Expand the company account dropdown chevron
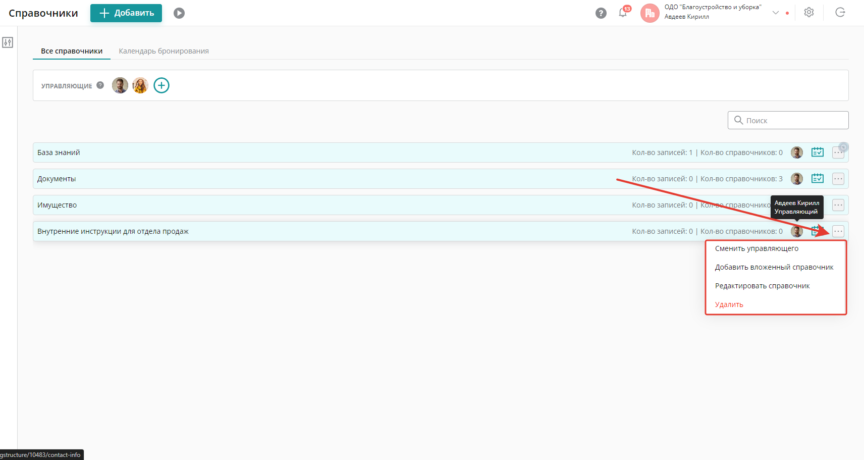Screen dimensions: 864x460 [x=776, y=13]
